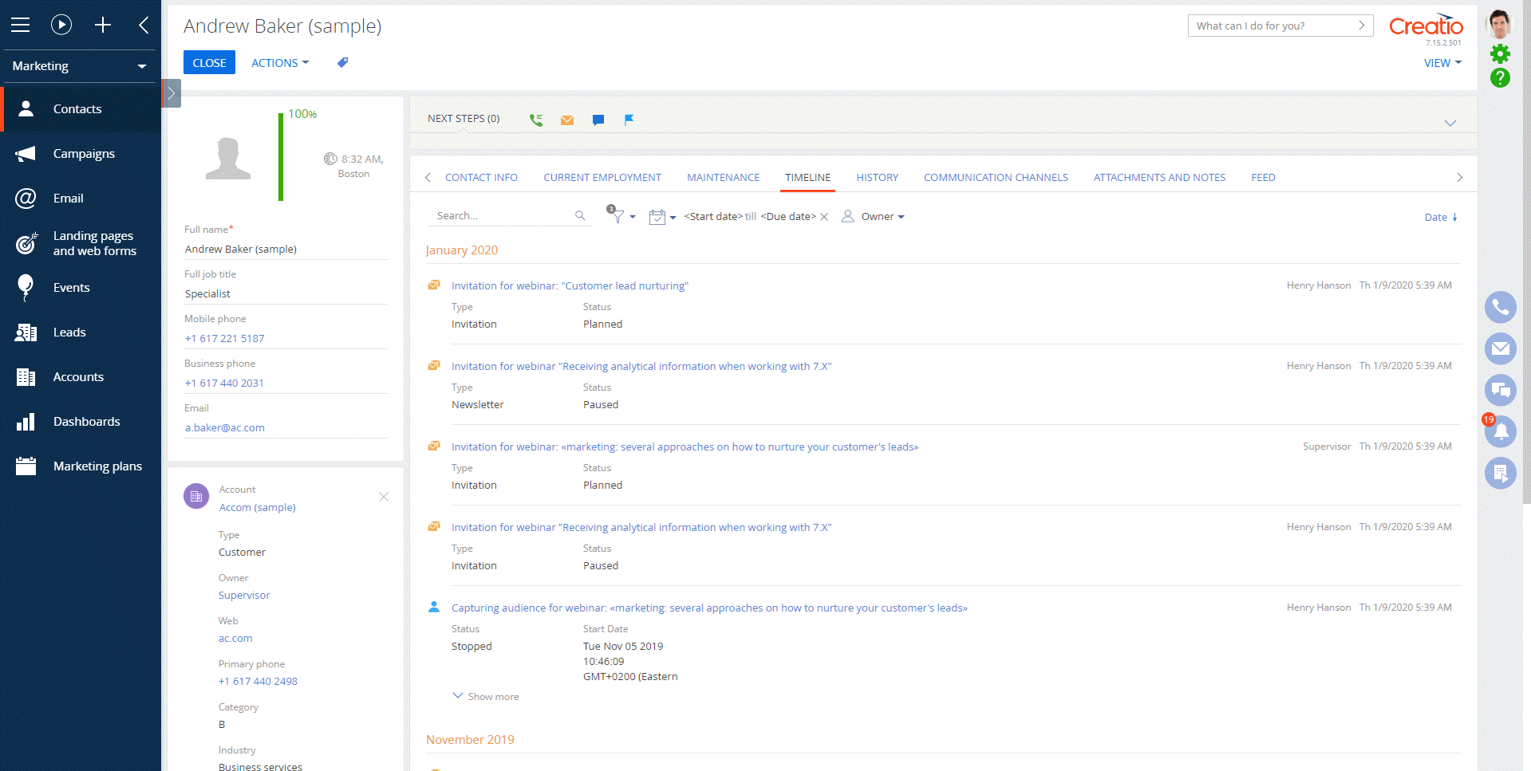Click the tag icon near Actions
The height and width of the screenshot is (771, 1531).
point(343,62)
